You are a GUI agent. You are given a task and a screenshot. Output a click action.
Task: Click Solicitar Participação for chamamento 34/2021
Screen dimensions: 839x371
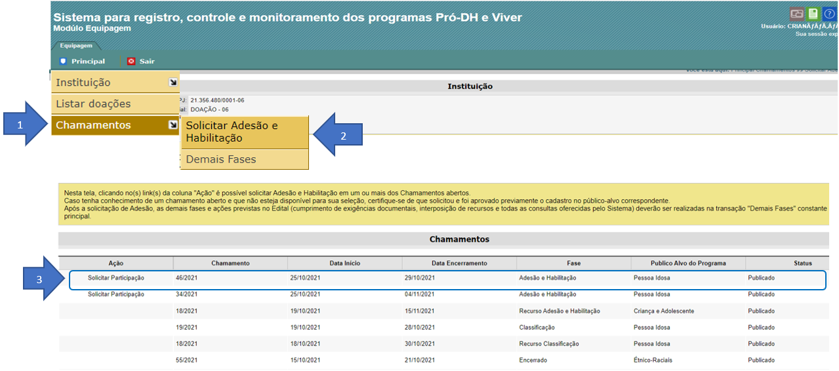point(116,294)
